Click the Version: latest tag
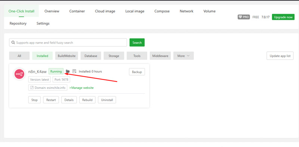Image resolution: width=299 pixels, height=147 pixels. tap(40, 79)
